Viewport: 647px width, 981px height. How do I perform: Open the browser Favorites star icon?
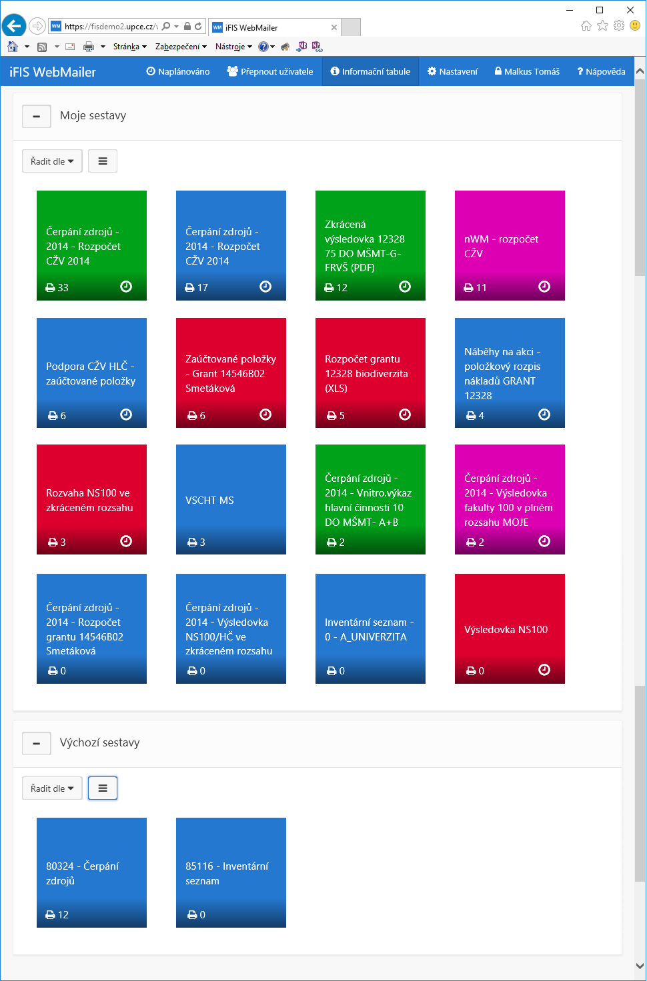pyautogui.click(x=602, y=25)
